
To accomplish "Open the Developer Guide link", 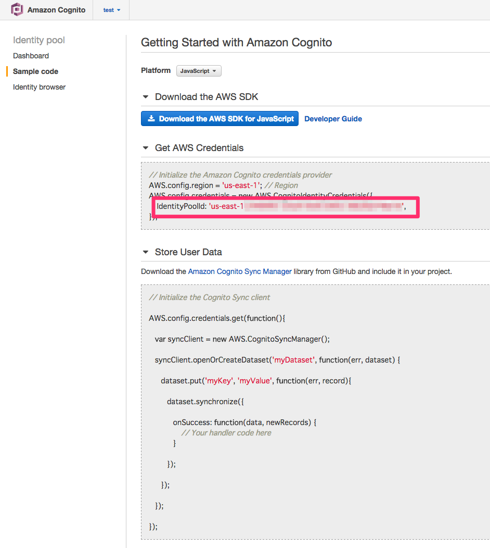I will pos(333,119).
